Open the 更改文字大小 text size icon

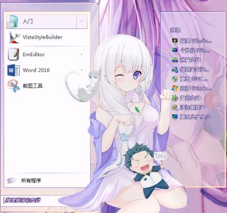175,117
